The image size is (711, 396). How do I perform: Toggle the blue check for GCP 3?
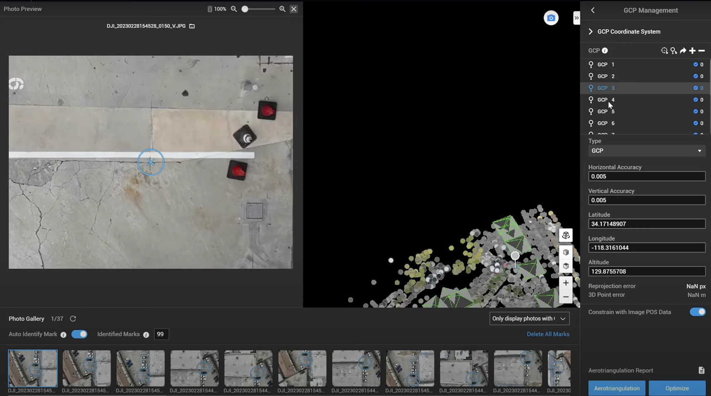point(696,88)
